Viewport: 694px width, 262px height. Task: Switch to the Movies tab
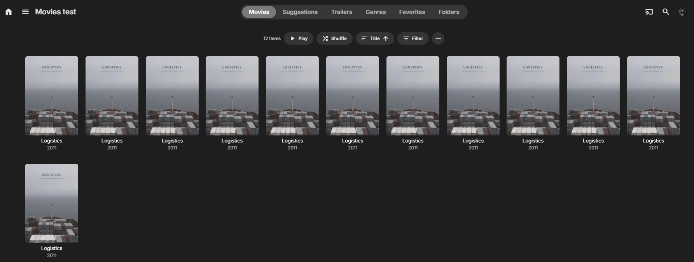coord(259,12)
